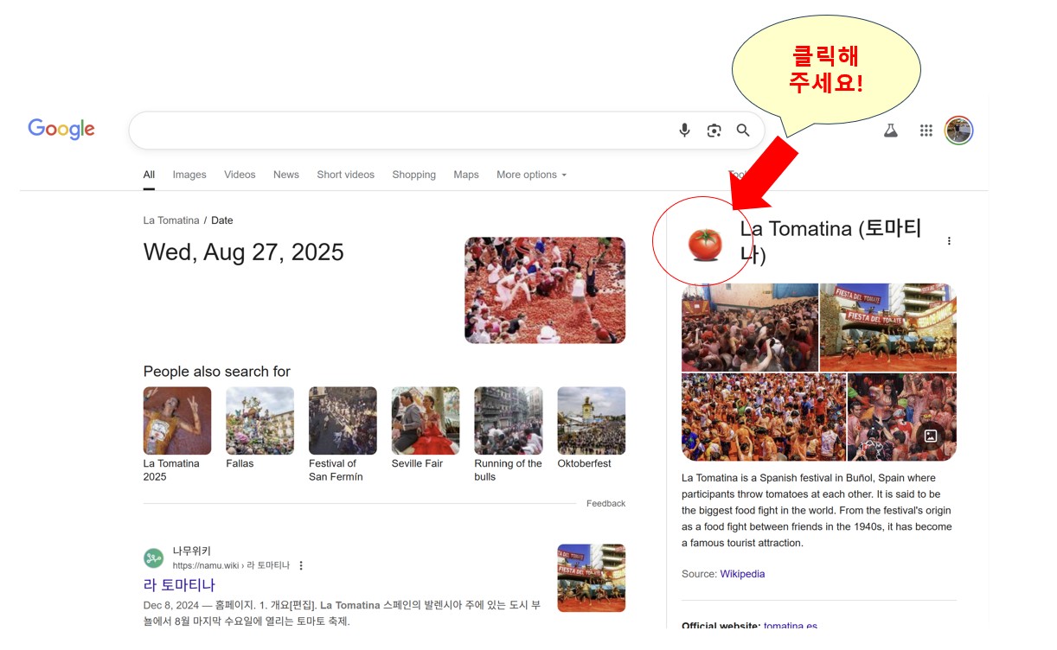Open Festival of San Fermín suggestion card
The width and height of the screenshot is (1057, 650).
[343, 434]
